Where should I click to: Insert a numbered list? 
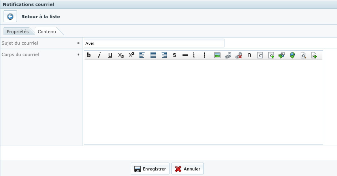(x=196, y=55)
